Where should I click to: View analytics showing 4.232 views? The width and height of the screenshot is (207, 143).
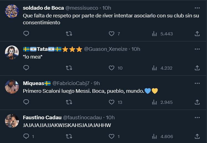pos(163,68)
